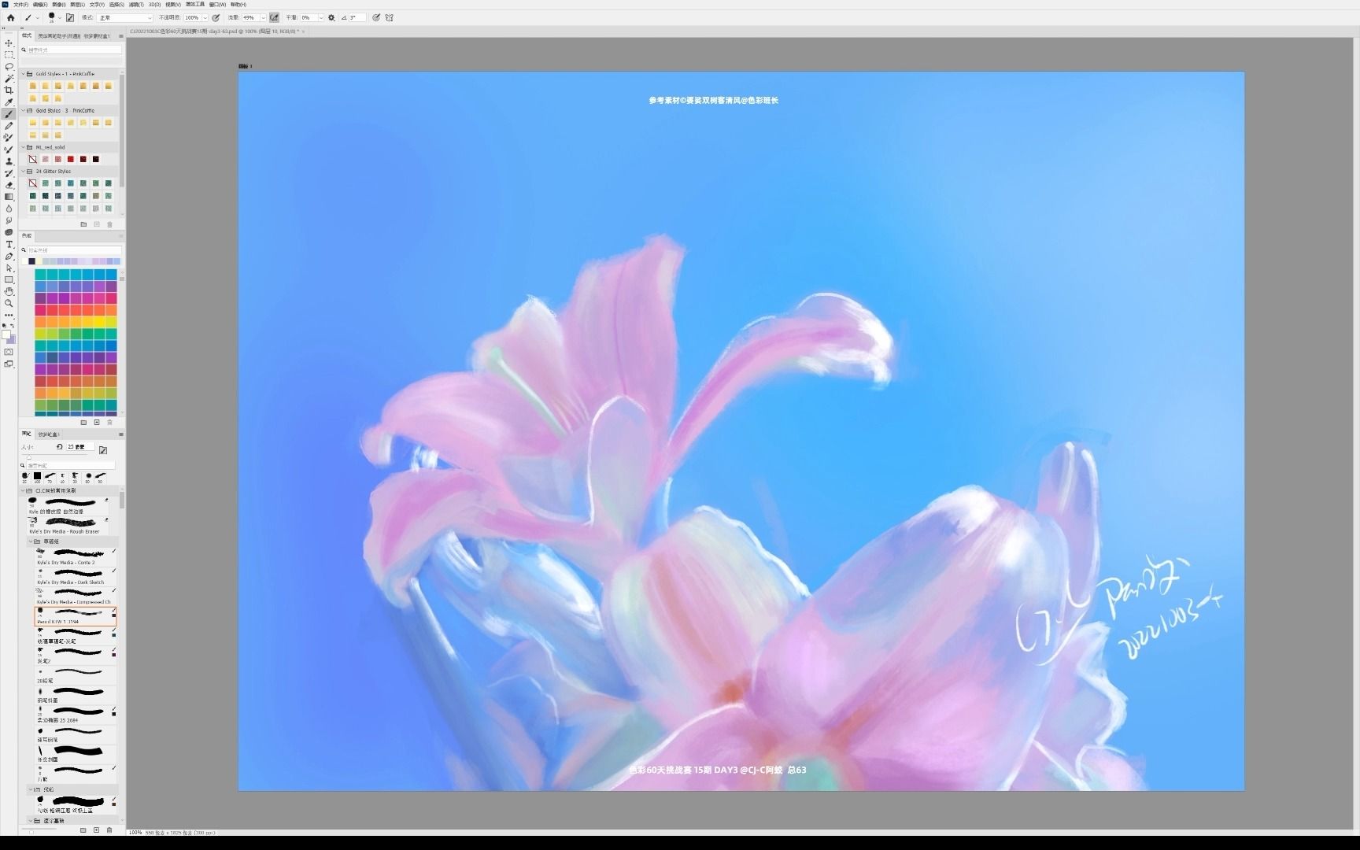
Task: Select the Magic Wand tool
Action: (x=9, y=79)
